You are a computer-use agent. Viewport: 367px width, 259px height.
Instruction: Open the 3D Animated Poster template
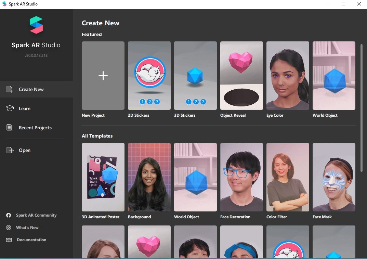(x=103, y=177)
